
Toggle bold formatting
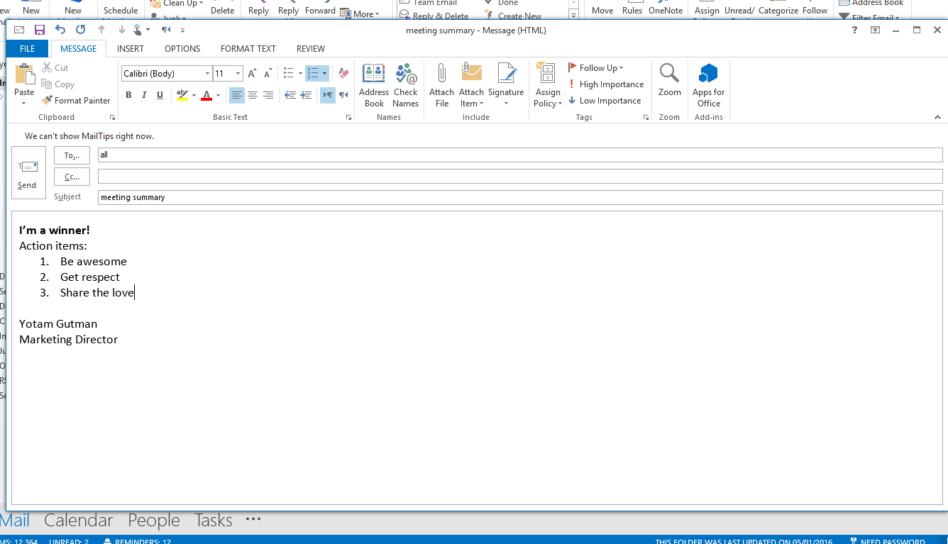pyautogui.click(x=128, y=95)
